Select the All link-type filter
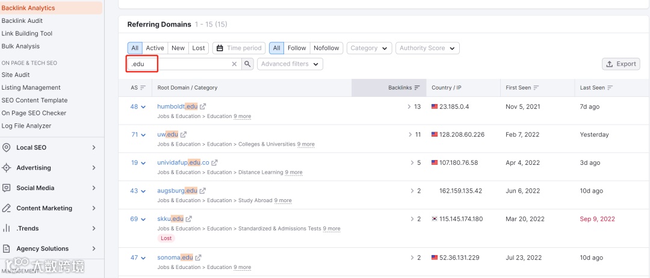The image size is (650, 278). coord(276,48)
